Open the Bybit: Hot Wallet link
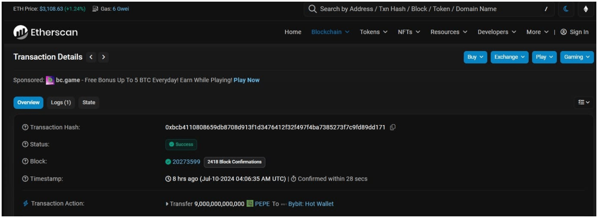Viewport: 598px width, 218px height. click(x=311, y=204)
